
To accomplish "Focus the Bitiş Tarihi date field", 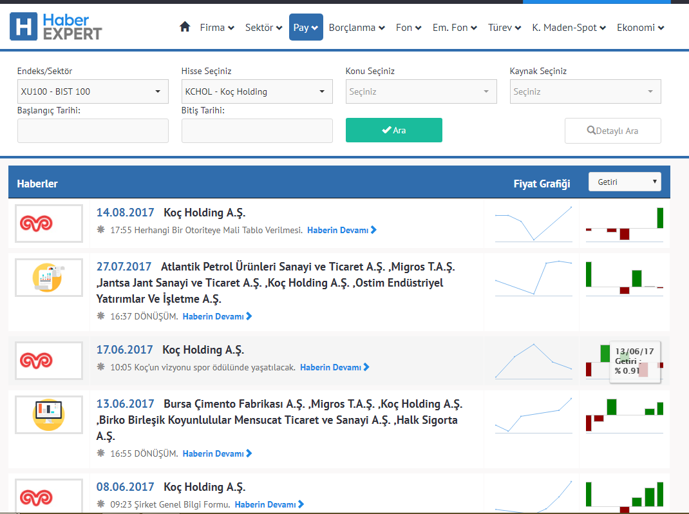I will [257, 131].
